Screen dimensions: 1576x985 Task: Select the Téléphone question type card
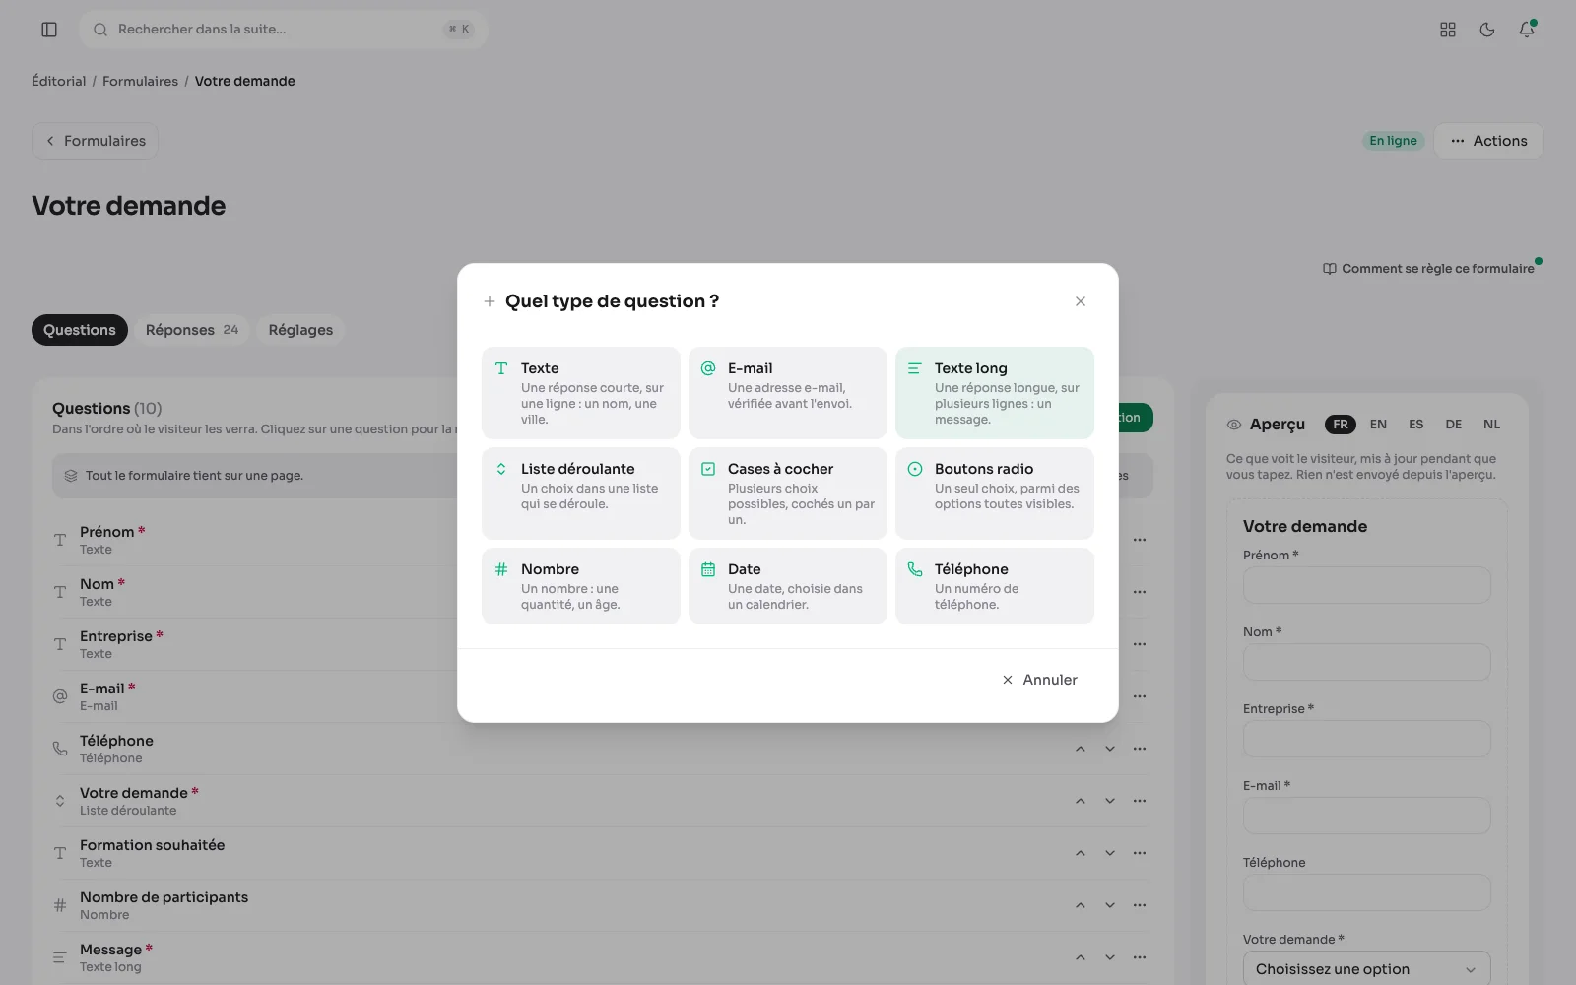pos(995,585)
